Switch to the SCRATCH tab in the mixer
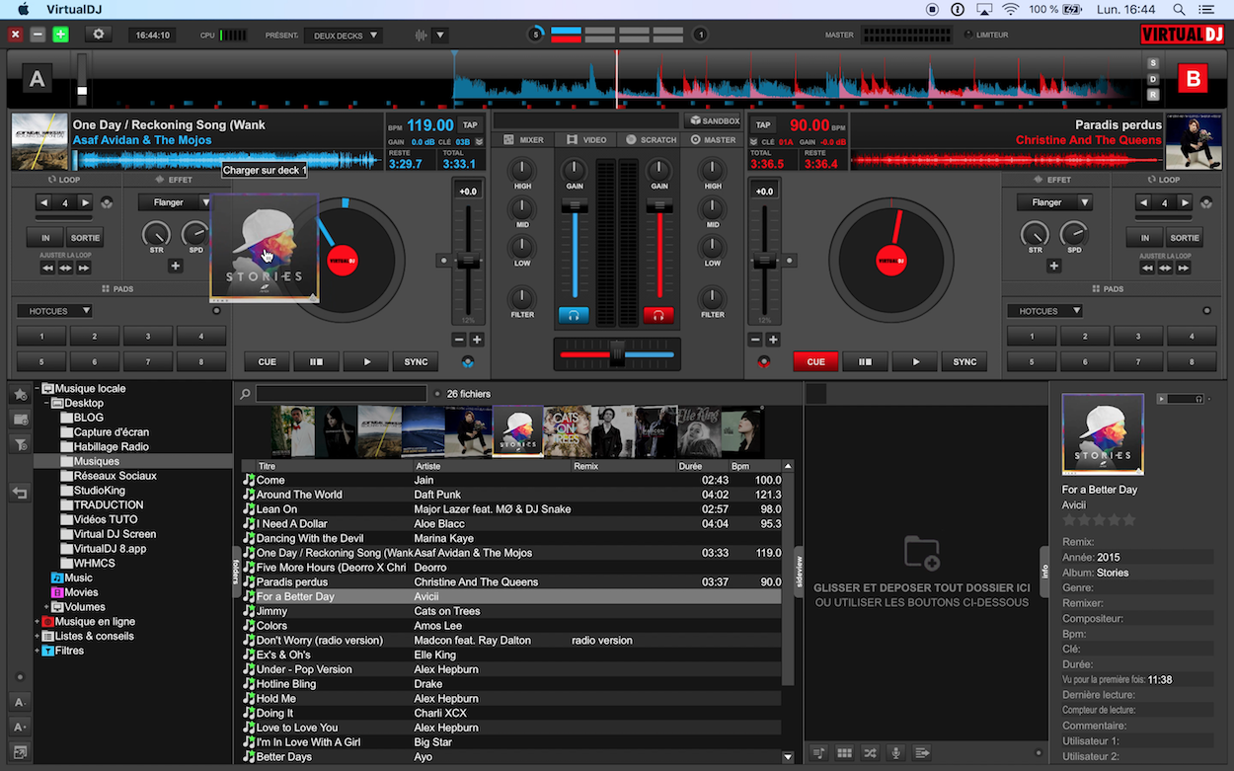The width and height of the screenshot is (1234, 771). 651,140
